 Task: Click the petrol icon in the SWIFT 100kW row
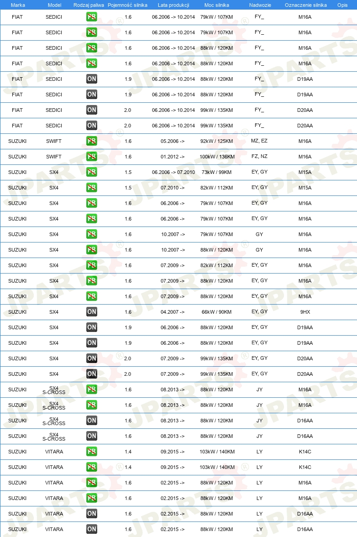(91, 157)
